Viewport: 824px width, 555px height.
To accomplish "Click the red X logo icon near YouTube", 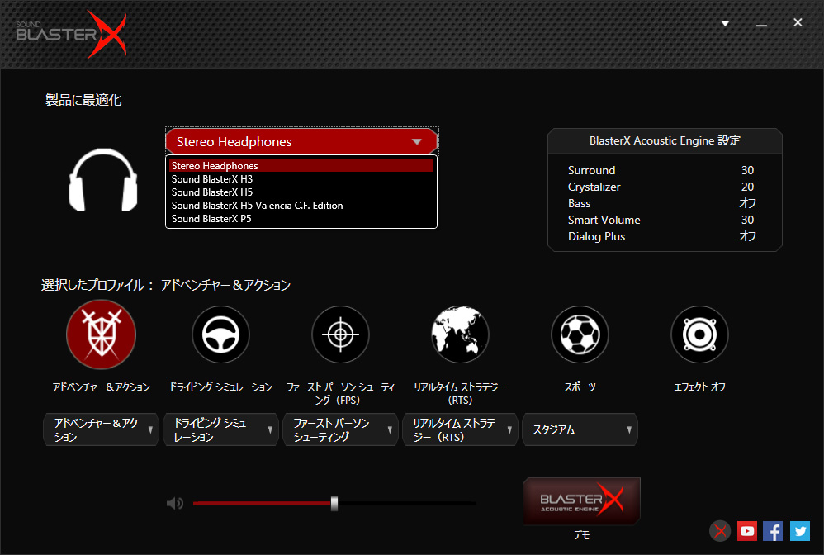I will [x=721, y=531].
